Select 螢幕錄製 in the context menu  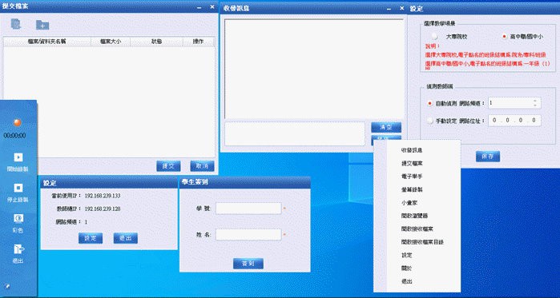[x=412, y=190]
